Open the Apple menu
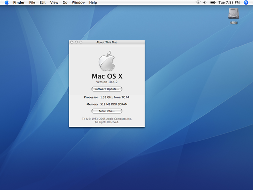 [x=7, y=2]
